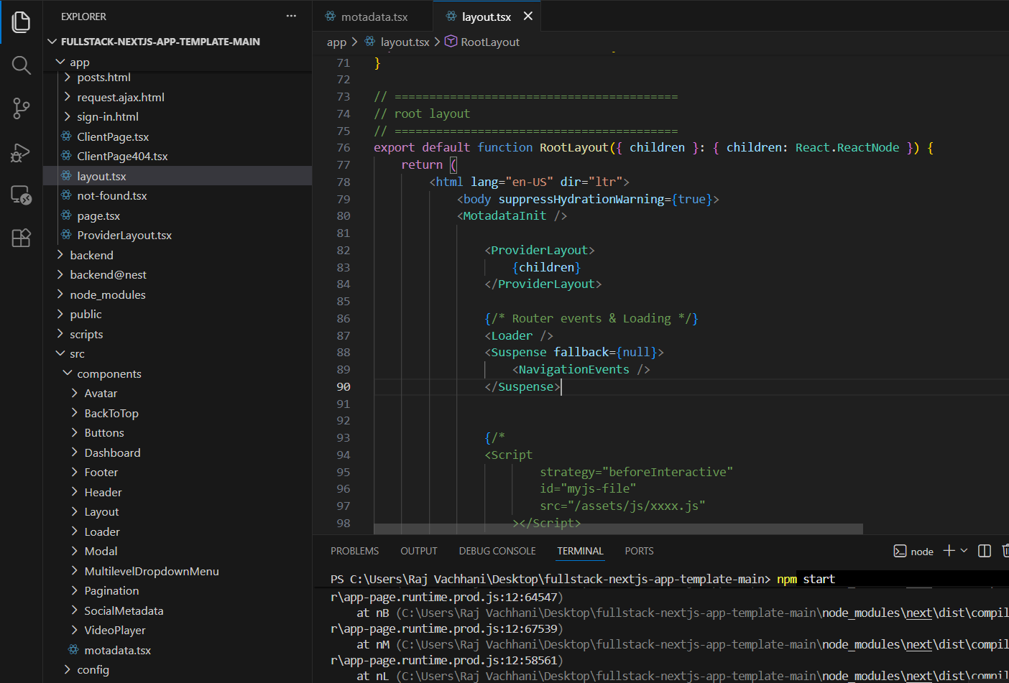Expand the backend@nest folder
The height and width of the screenshot is (683, 1009).
tap(60, 274)
